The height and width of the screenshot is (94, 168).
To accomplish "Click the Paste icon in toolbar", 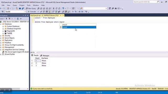I will point(59,8).
